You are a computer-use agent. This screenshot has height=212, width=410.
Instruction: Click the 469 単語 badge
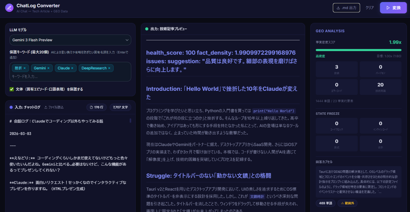325,203
